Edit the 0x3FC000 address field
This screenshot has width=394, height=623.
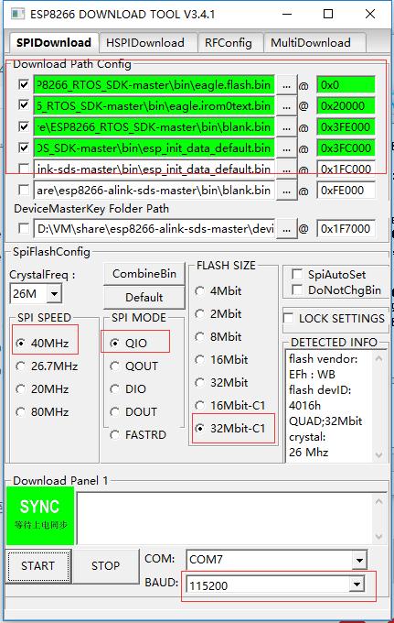(x=346, y=148)
